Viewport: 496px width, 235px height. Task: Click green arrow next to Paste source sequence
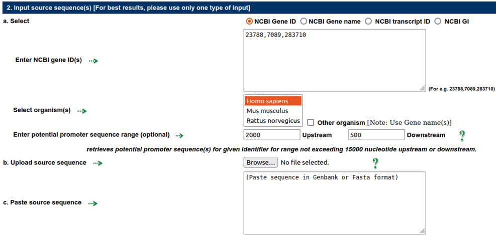92,203
